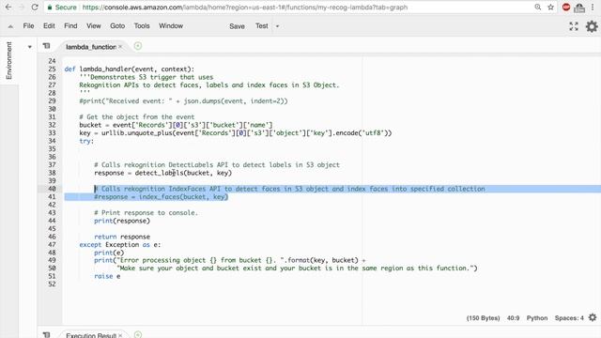Collapse the menu bar with the up arrow

(x=10, y=26)
